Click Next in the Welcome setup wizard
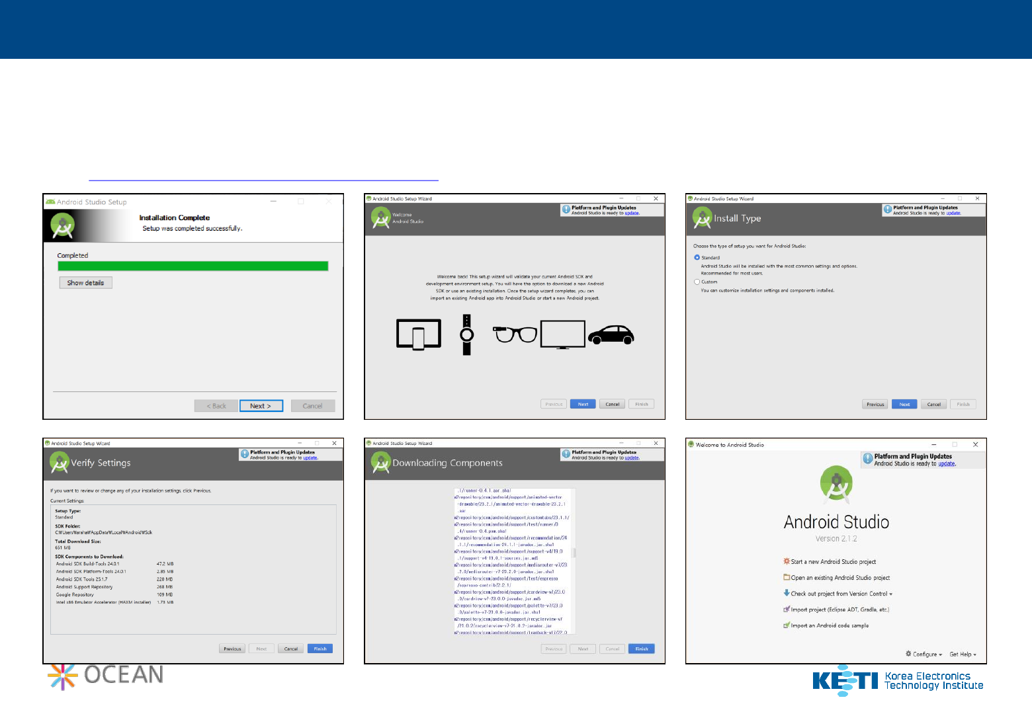Image resolution: width=1032 pixels, height=714 pixels. click(x=583, y=404)
